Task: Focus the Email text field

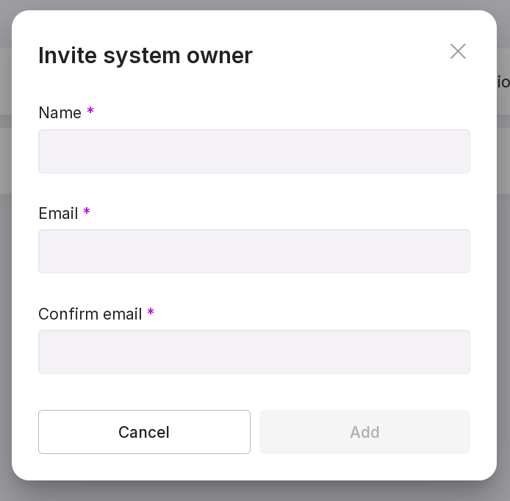Action: (254, 251)
